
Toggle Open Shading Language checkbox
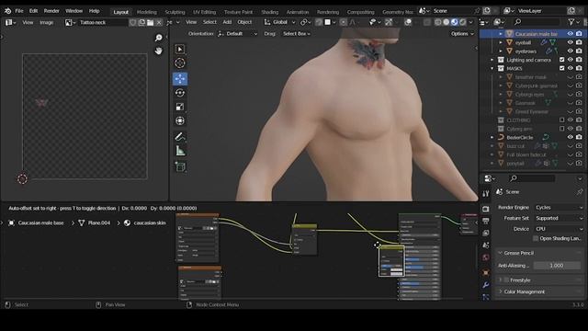point(536,239)
